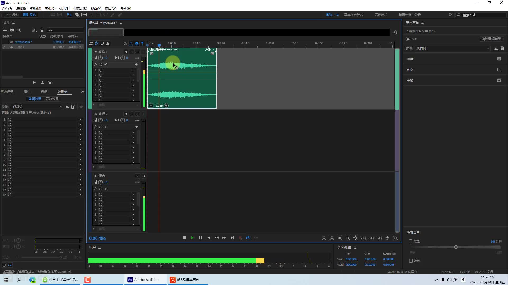This screenshot has height=285, width=508.
Task: Click the Fast Forward button
Action: (224, 238)
